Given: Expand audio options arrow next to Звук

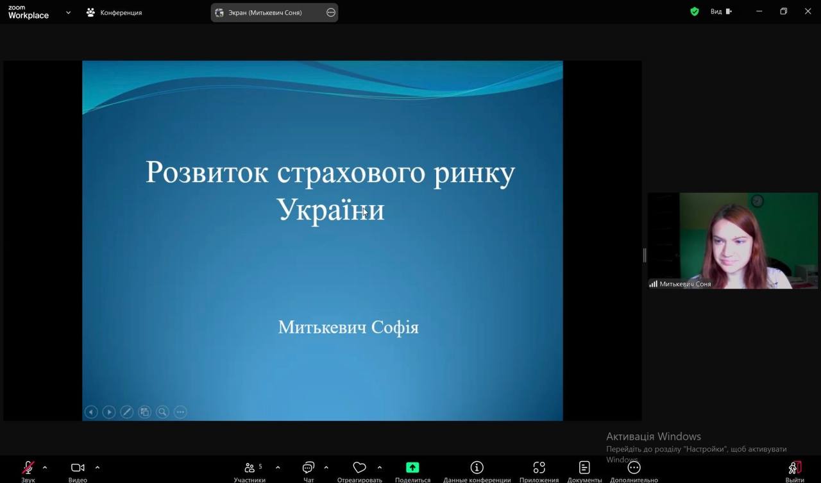Looking at the screenshot, I should coord(45,468).
